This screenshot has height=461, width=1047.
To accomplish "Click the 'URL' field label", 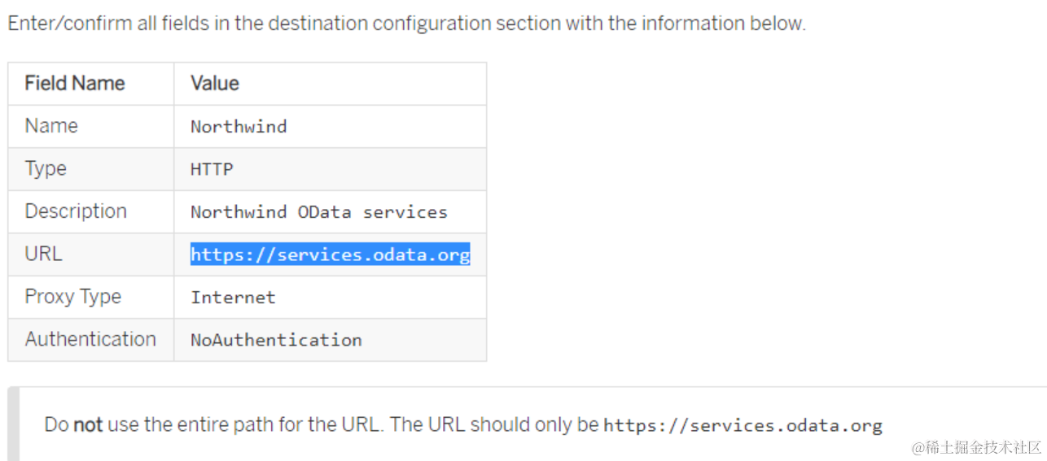I will (43, 254).
